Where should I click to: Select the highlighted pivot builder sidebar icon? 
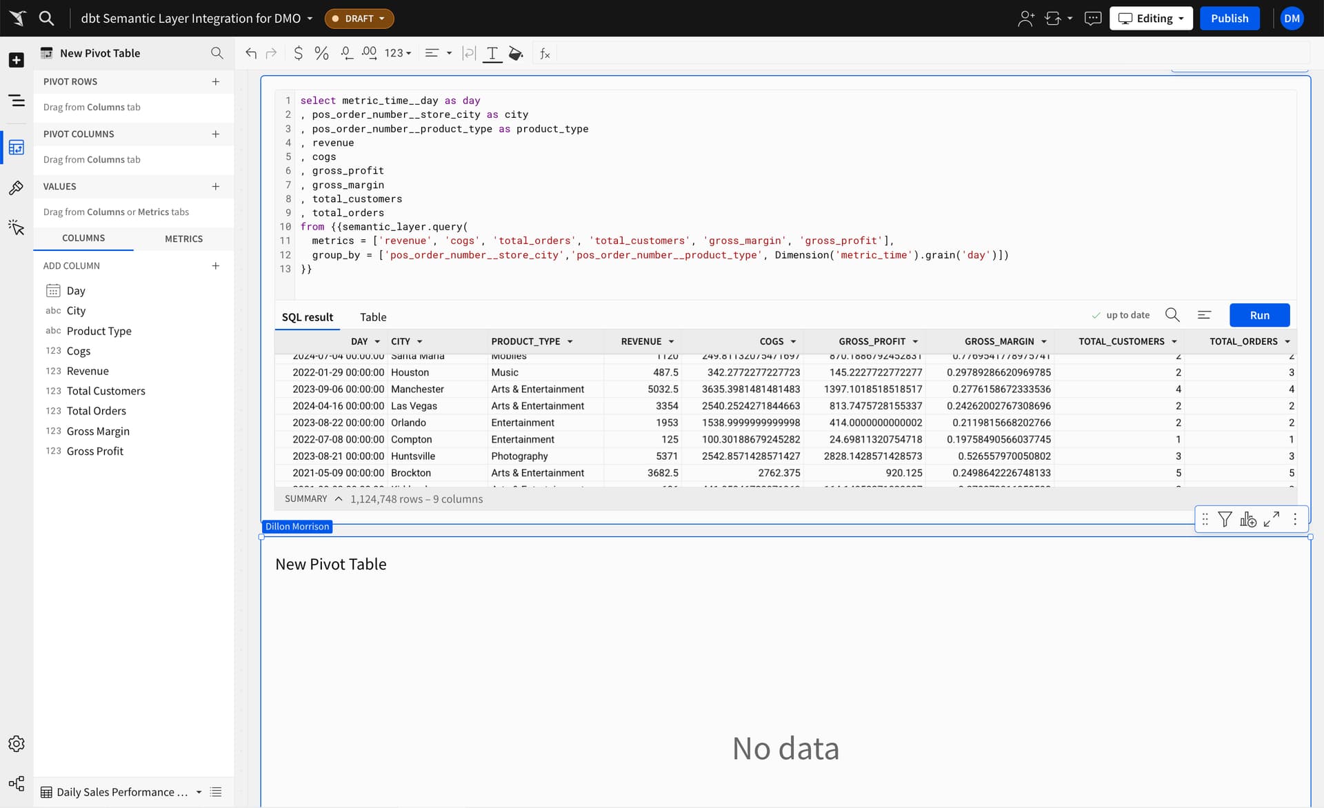(16, 148)
